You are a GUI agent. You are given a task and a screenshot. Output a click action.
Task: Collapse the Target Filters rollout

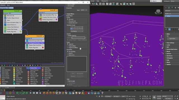click(x=70, y=14)
